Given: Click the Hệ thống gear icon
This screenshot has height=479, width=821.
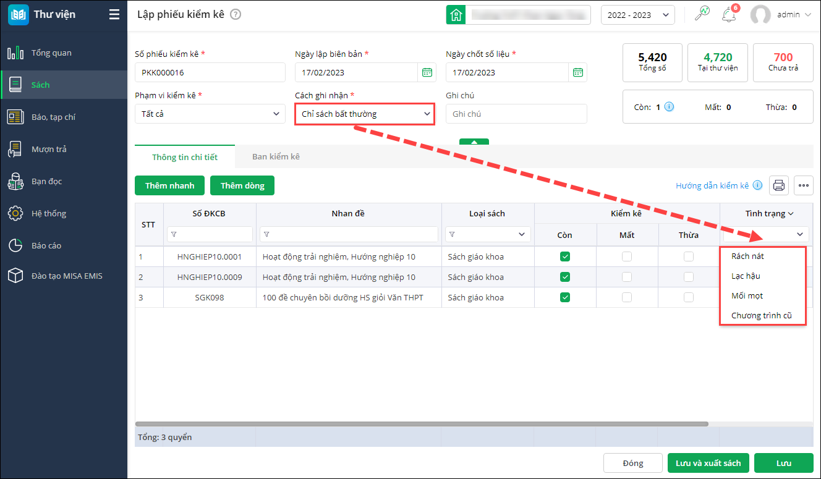Looking at the screenshot, I should coord(15,213).
